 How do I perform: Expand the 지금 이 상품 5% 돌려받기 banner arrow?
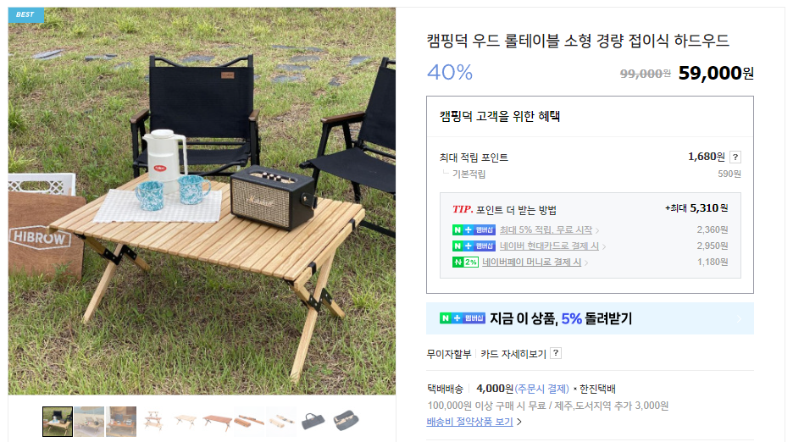(x=739, y=318)
